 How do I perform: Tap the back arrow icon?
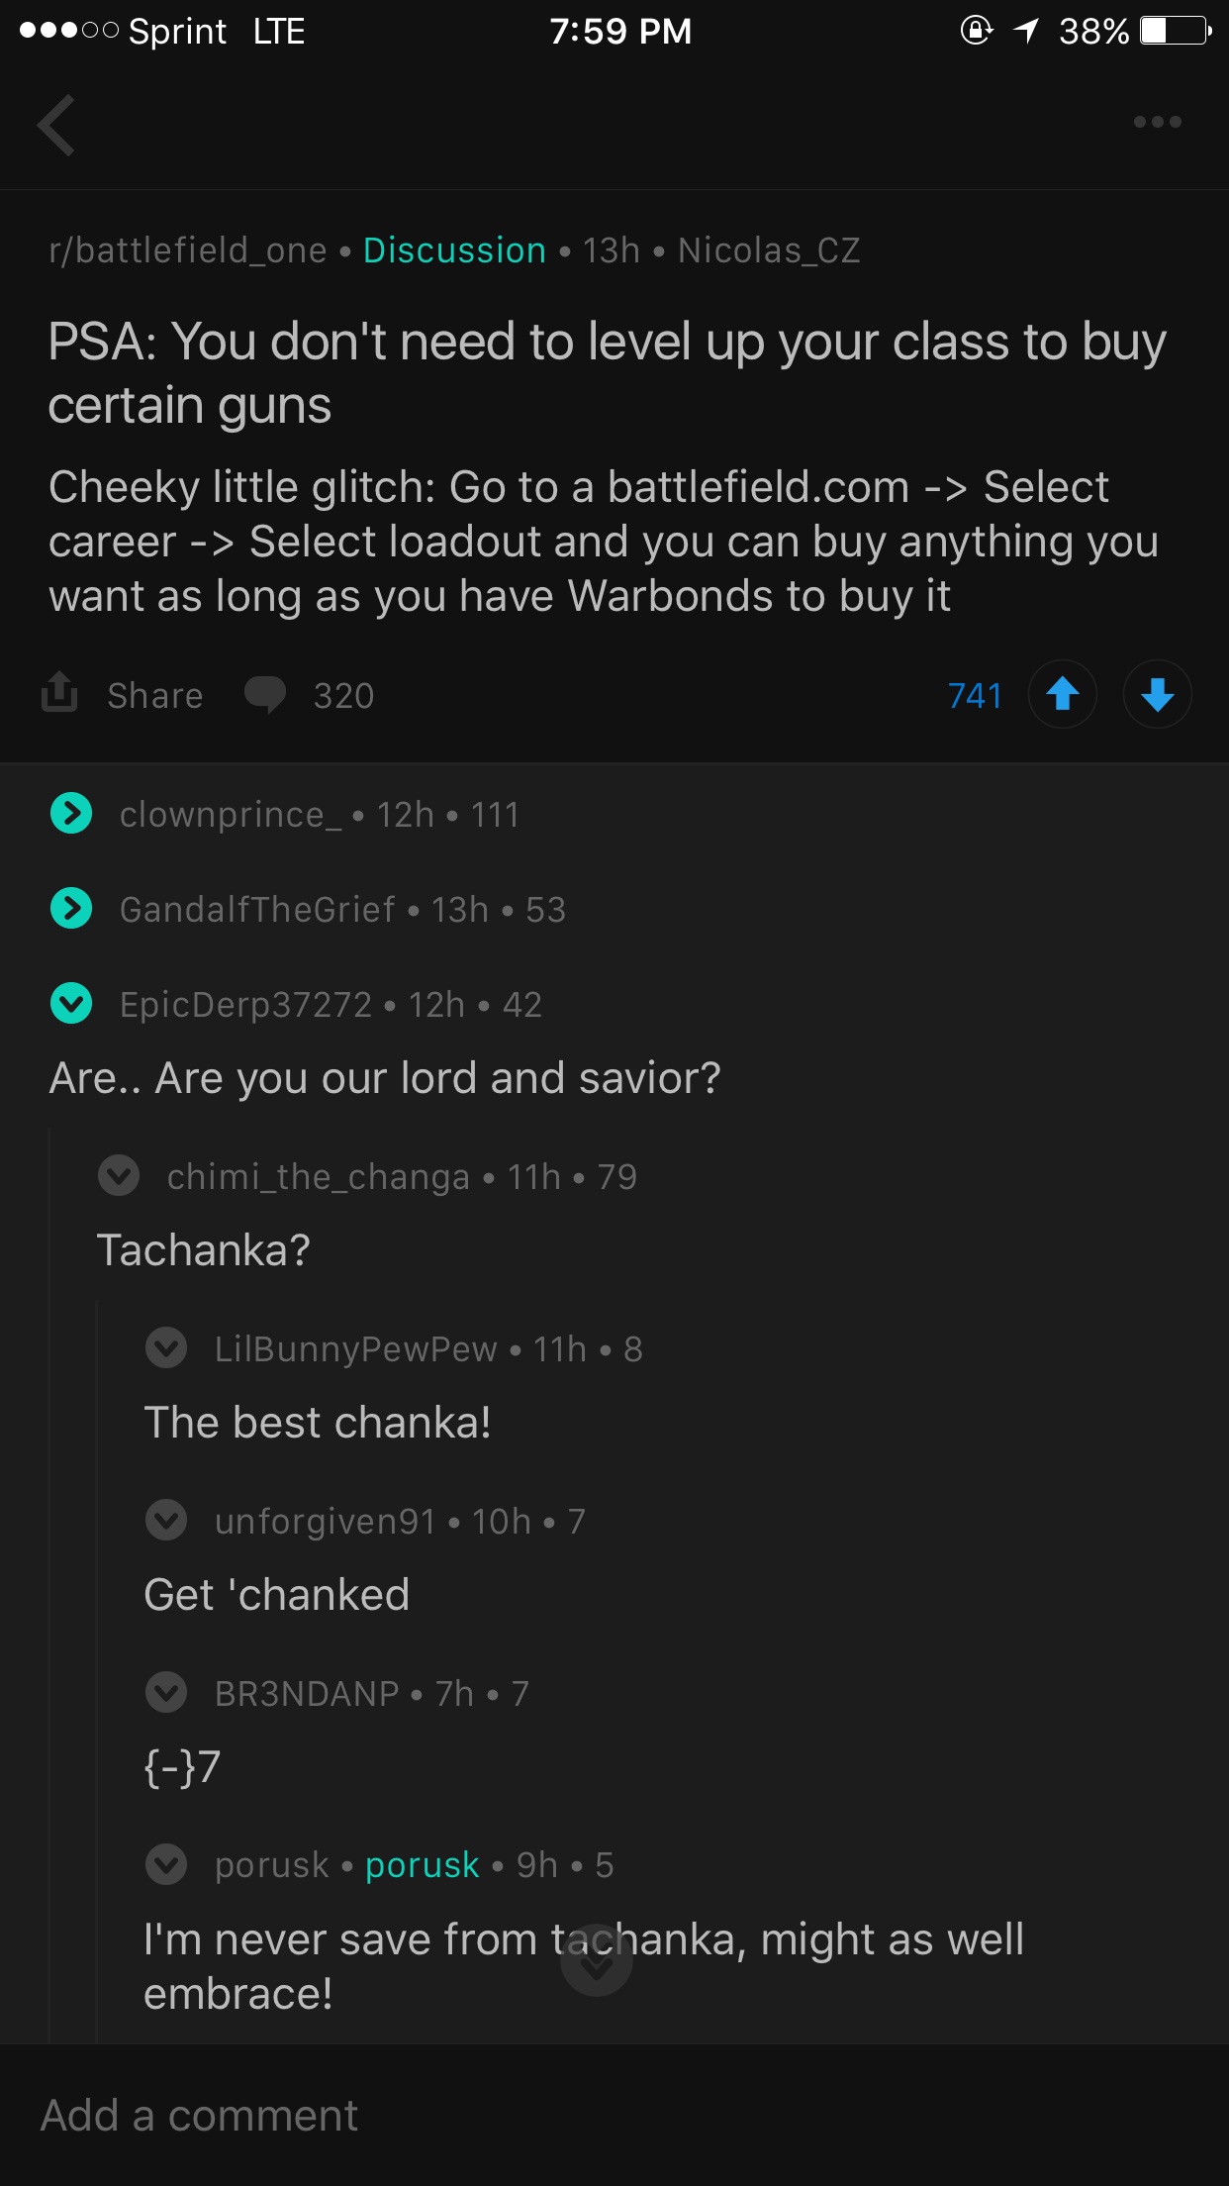pyautogui.click(x=56, y=126)
